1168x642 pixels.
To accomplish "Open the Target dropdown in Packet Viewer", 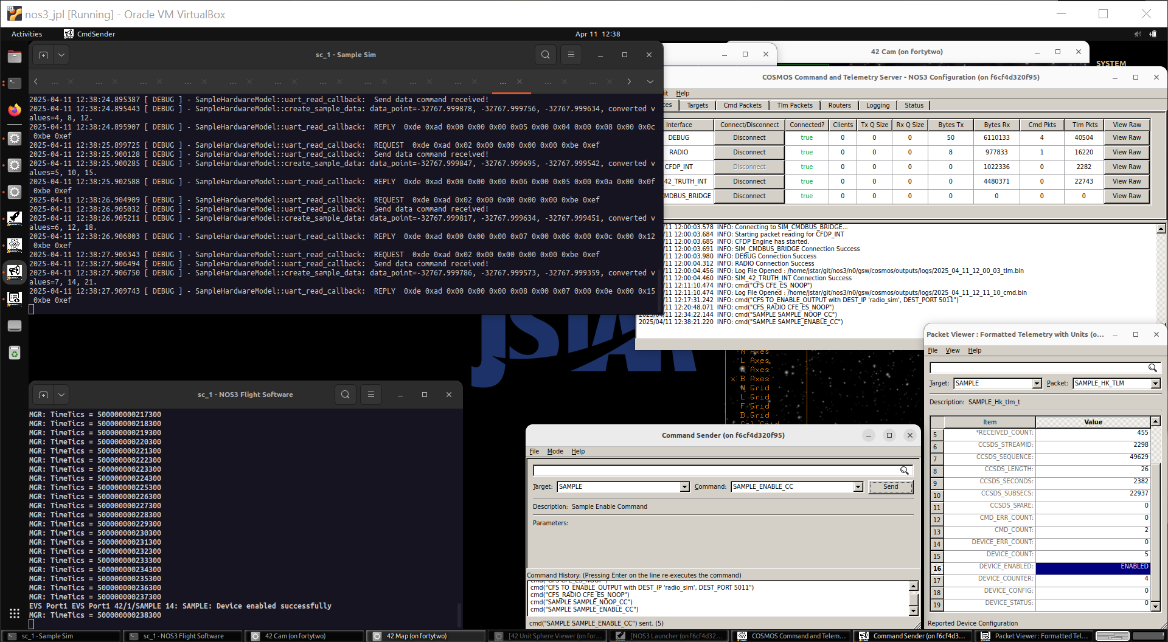I will tap(1037, 384).
